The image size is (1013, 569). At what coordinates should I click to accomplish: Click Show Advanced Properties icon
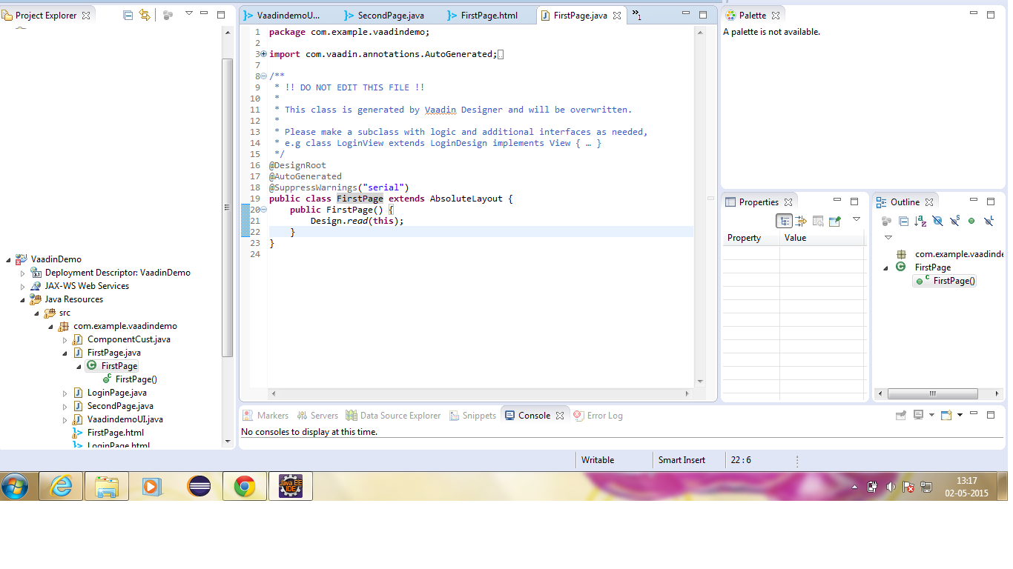point(801,221)
